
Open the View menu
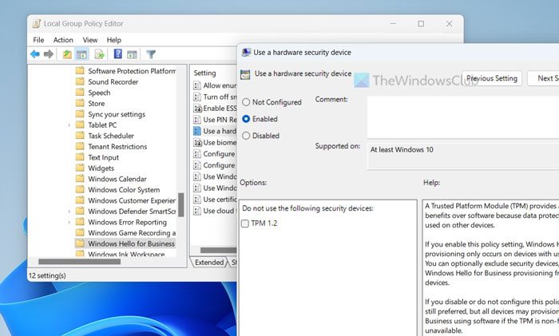point(90,40)
